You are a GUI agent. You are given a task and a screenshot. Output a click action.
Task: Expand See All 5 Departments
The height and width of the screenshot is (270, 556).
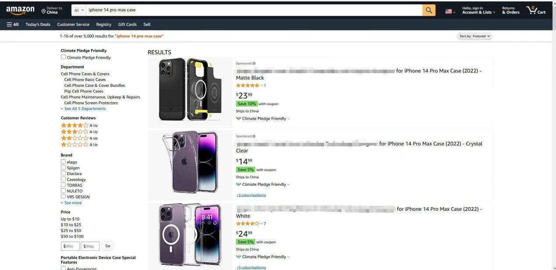(85, 109)
